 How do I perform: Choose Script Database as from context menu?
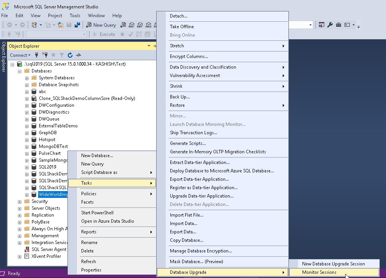pos(112,172)
